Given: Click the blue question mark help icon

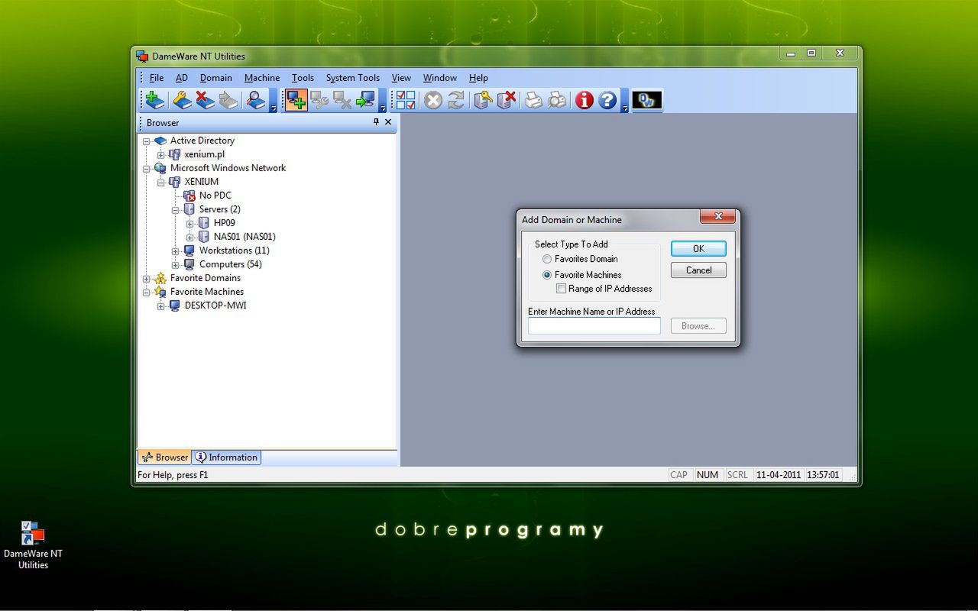Looking at the screenshot, I should [x=607, y=100].
